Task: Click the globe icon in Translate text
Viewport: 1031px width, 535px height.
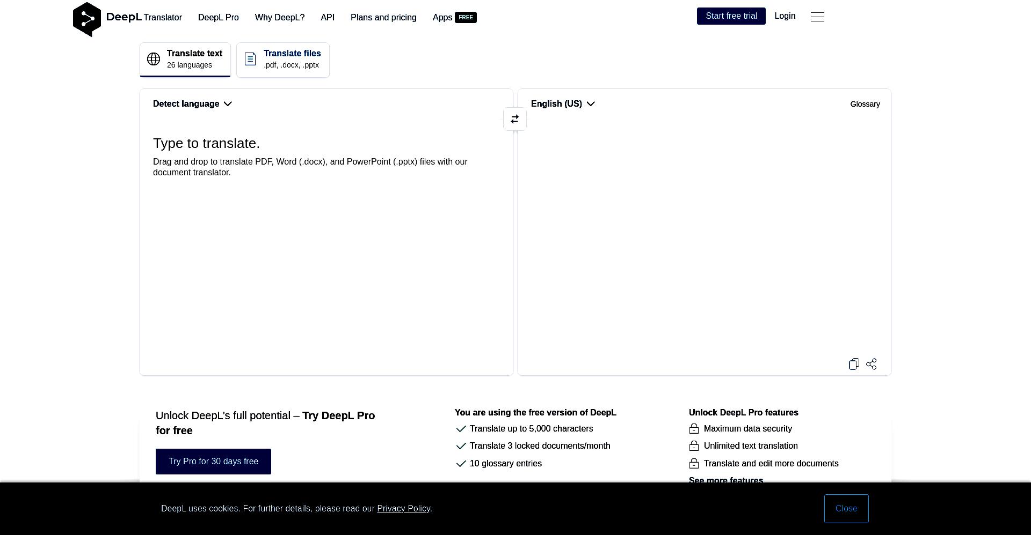Action: pos(154,59)
